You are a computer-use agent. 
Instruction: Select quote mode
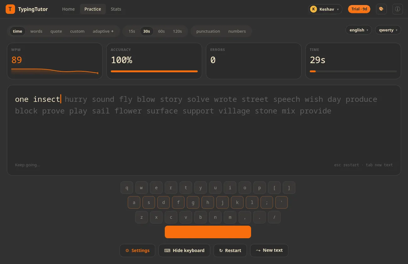tap(56, 31)
